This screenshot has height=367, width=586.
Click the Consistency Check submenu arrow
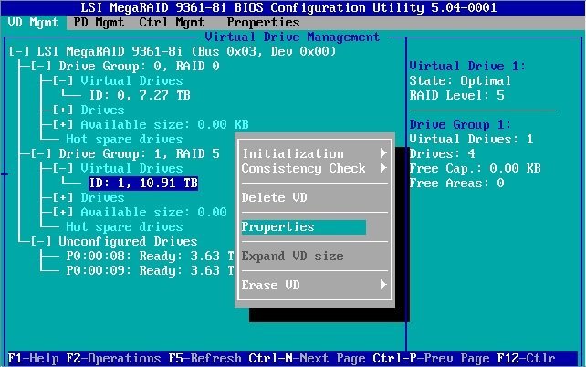(383, 168)
